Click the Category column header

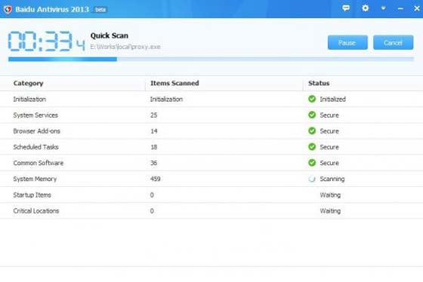tap(29, 83)
